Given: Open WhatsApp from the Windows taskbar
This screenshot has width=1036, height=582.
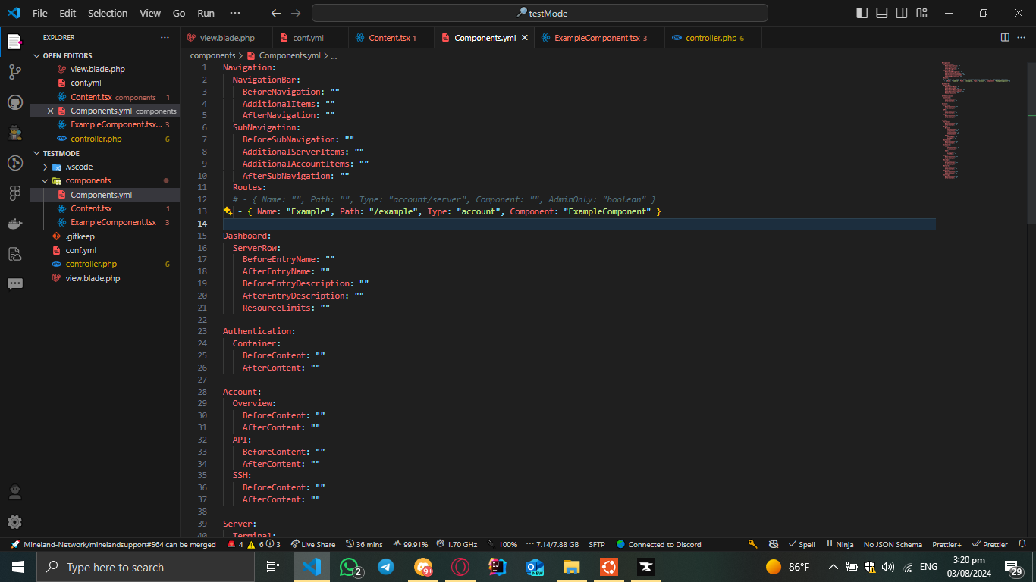Looking at the screenshot, I should coord(350,567).
